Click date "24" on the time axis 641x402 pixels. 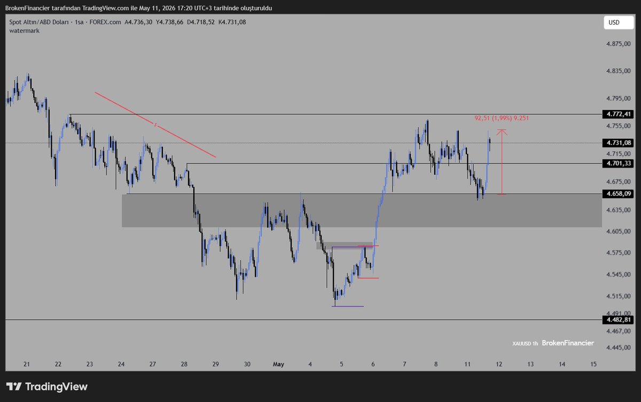pyautogui.click(x=121, y=364)
